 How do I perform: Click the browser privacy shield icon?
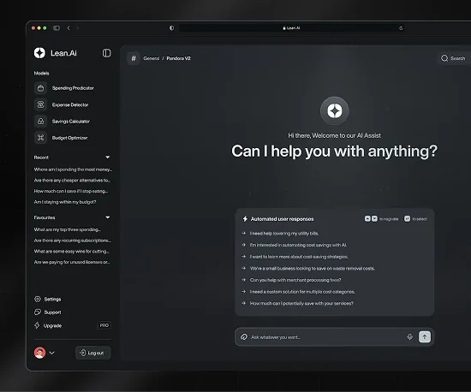point(171,28)
